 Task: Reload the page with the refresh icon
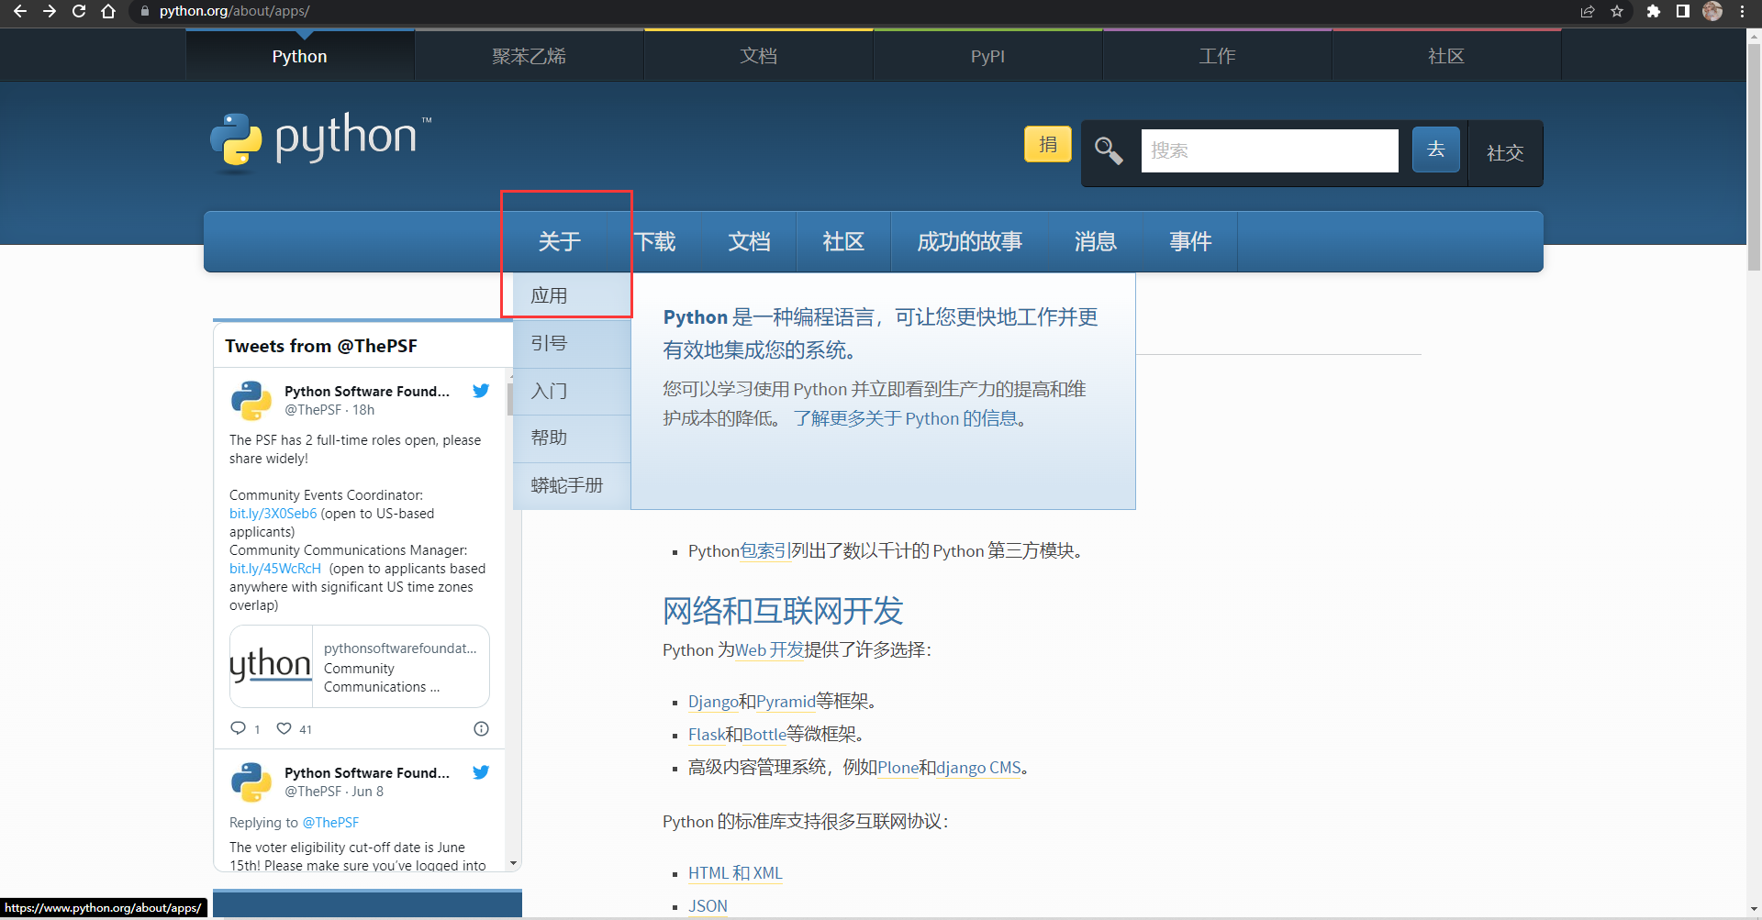[79, 11]
